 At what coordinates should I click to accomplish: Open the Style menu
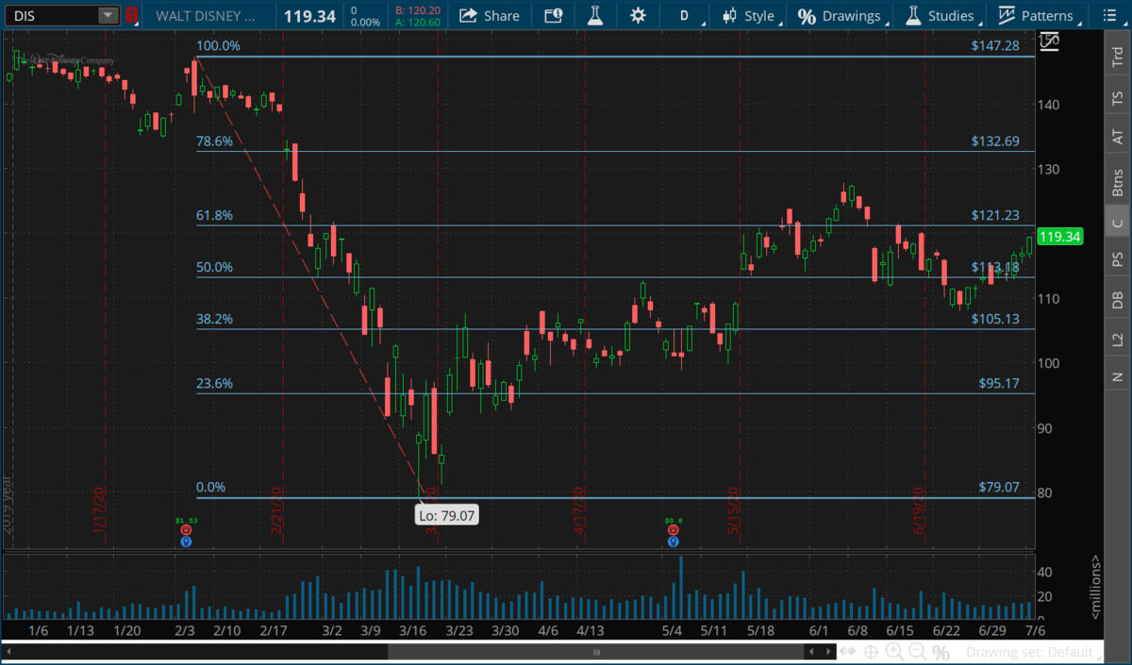pyautogui.click(x=749, y=15)
